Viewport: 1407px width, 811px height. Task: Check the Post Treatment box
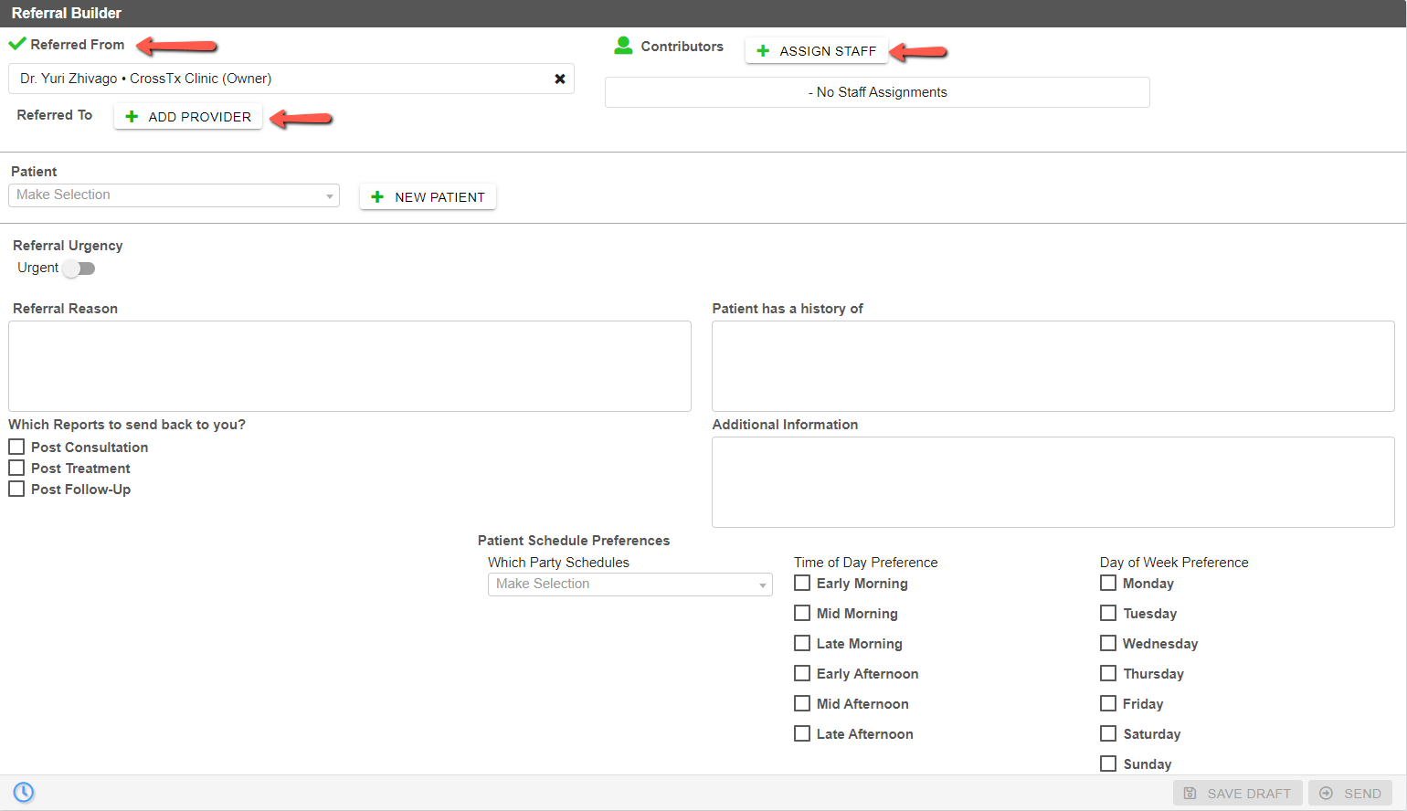(x=16, y=468)
